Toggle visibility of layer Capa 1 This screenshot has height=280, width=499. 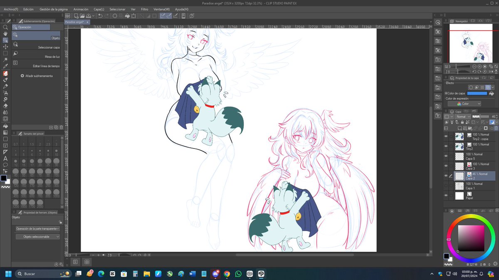(x=446, y=186)
